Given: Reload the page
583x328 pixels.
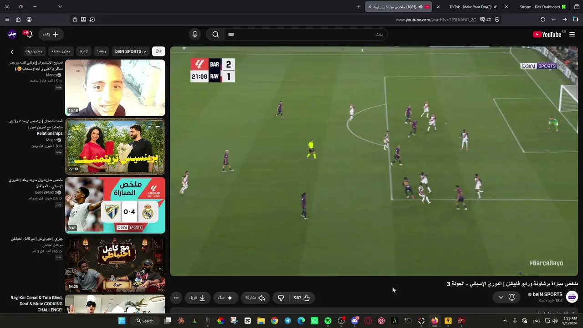Looking at the screenshot, I should (x=542, y=20).
